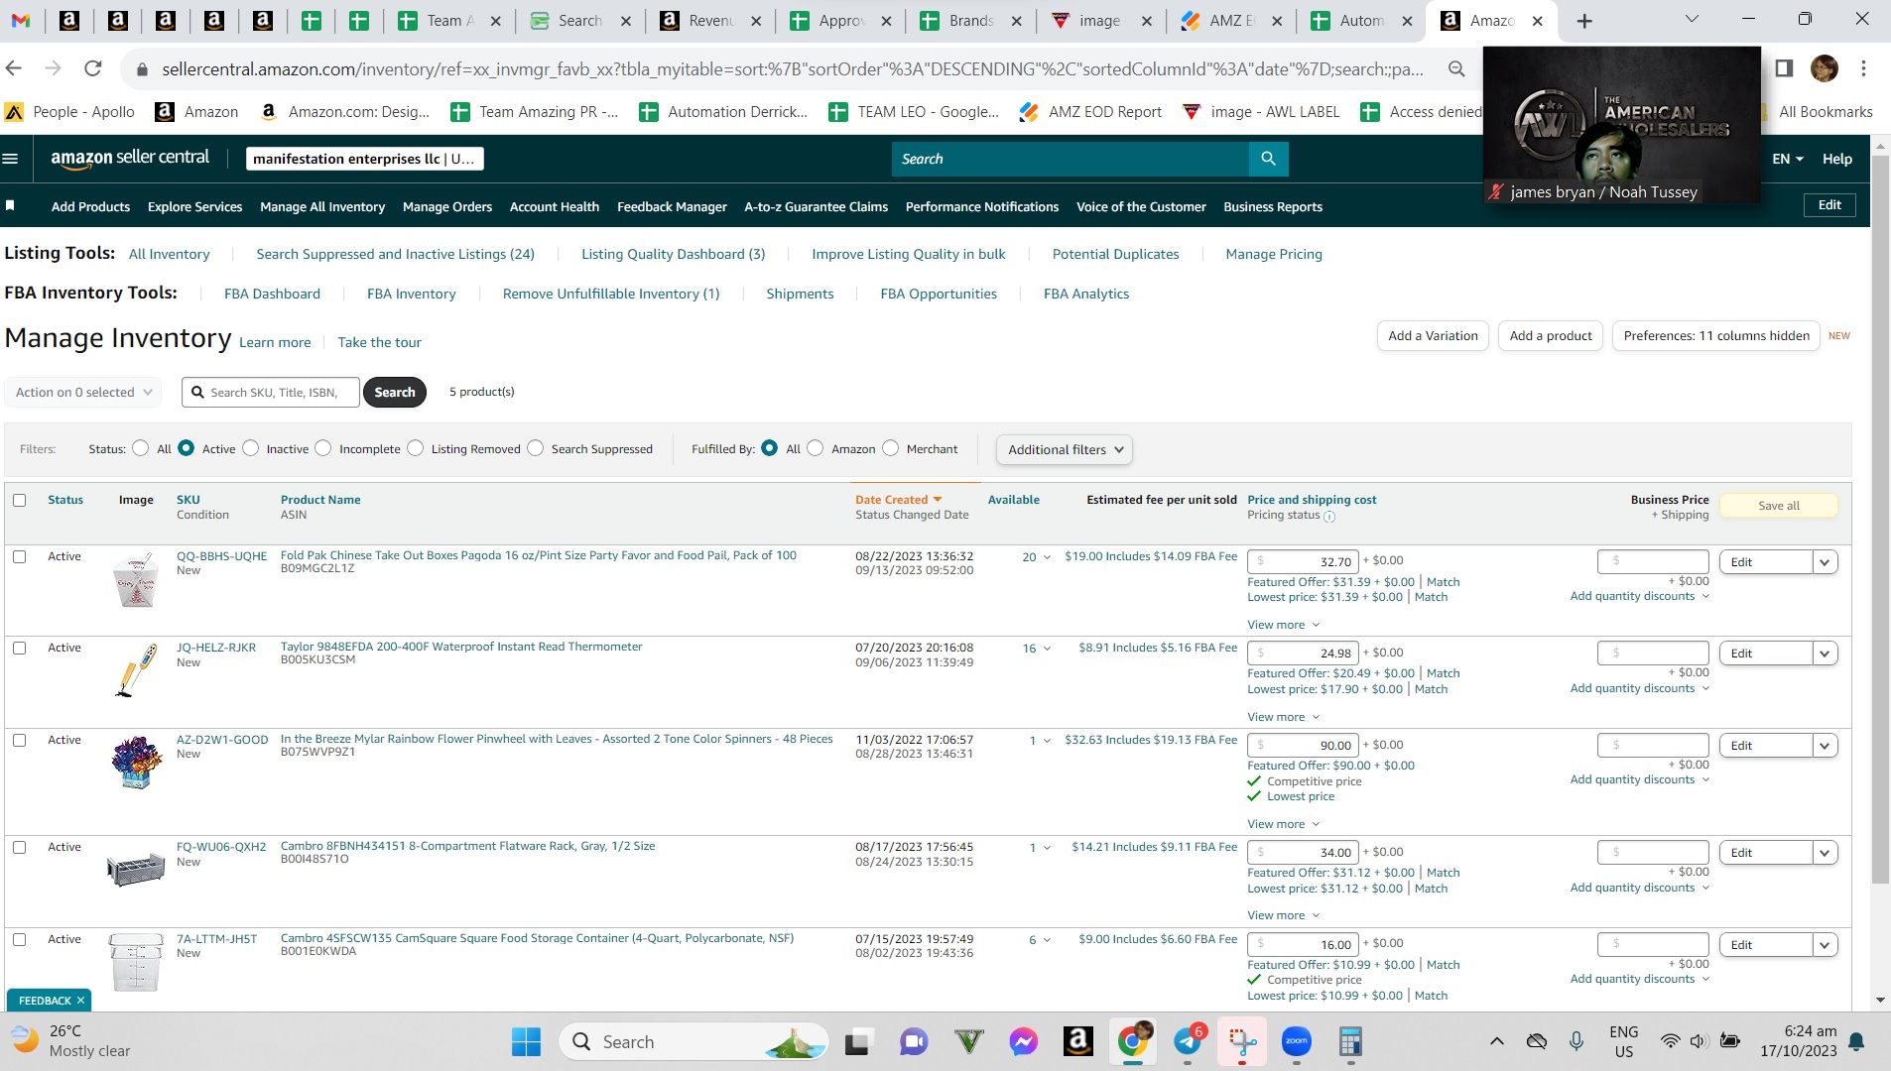Open the Gmail pinned tab

21,21
